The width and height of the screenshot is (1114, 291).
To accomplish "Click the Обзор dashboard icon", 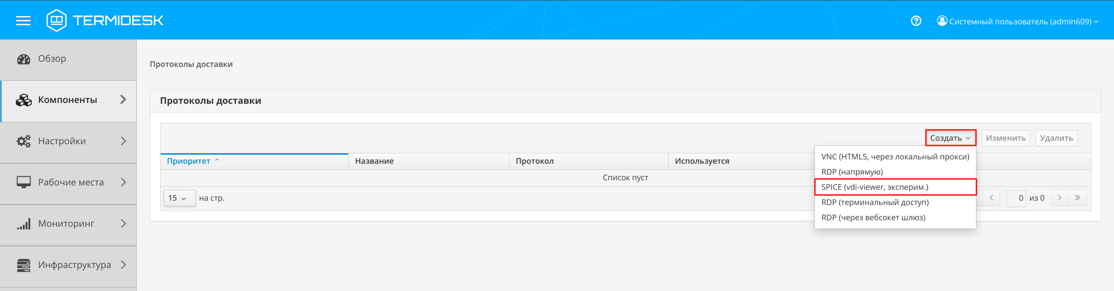I will tap(24, 59).
